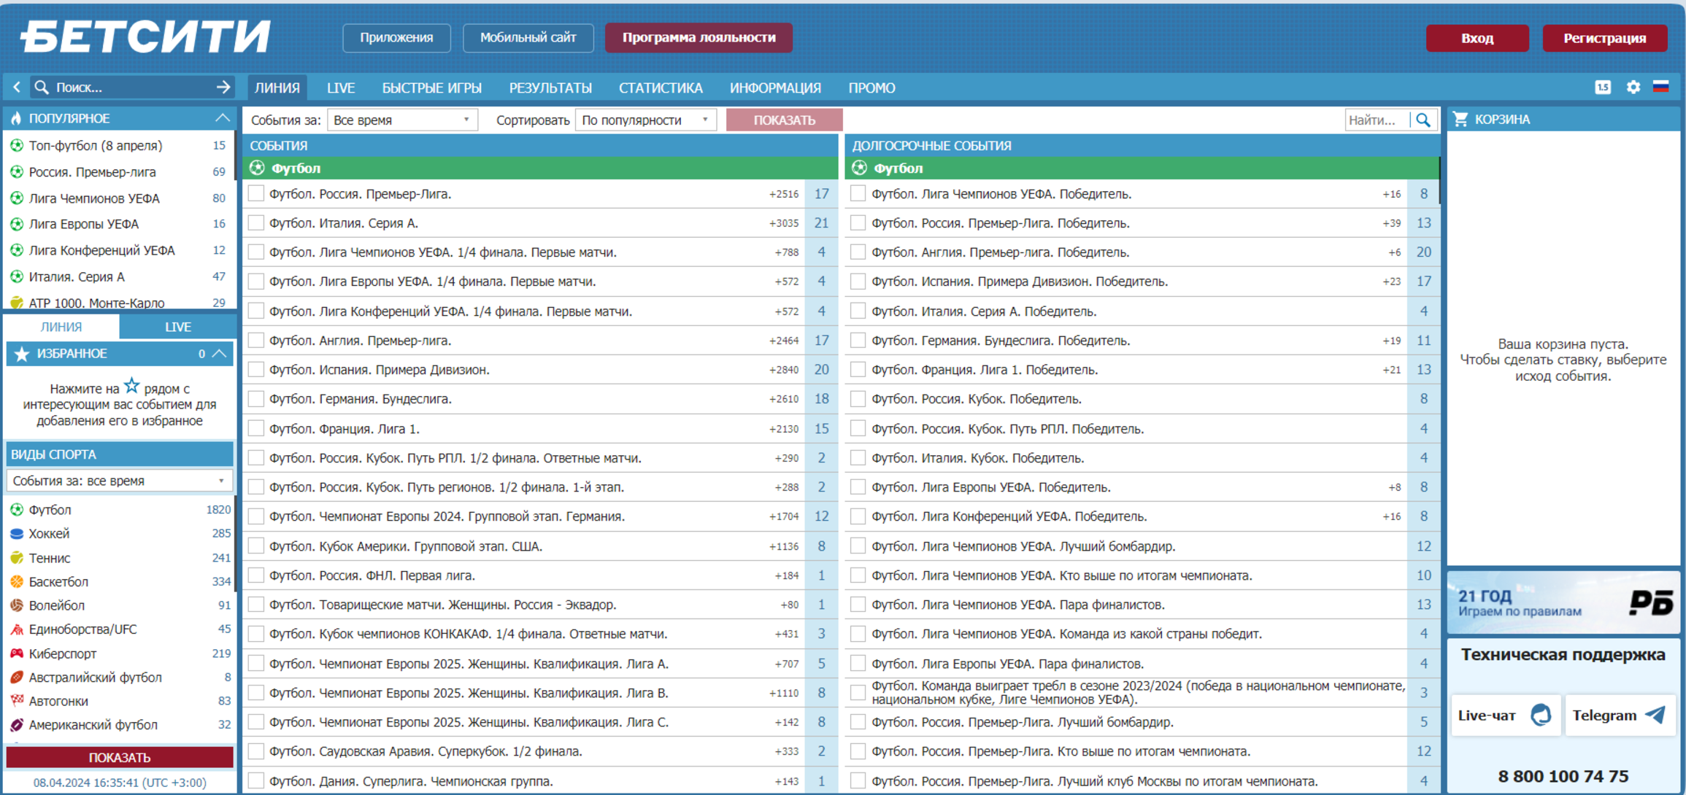Check the box for Россия. Премьер-Лига. event

click(255, 193)
